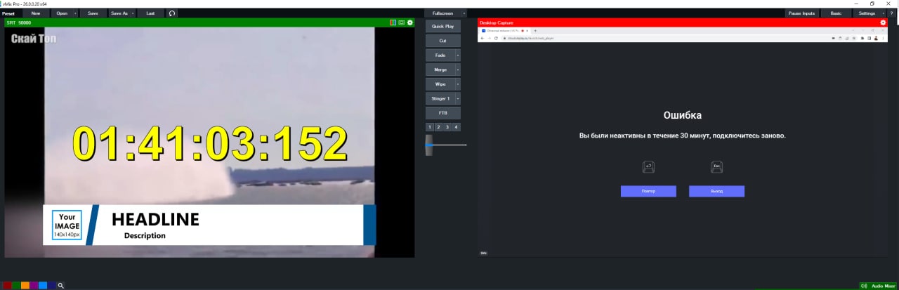Click the Quick Play transition button

tap(443, 26)
